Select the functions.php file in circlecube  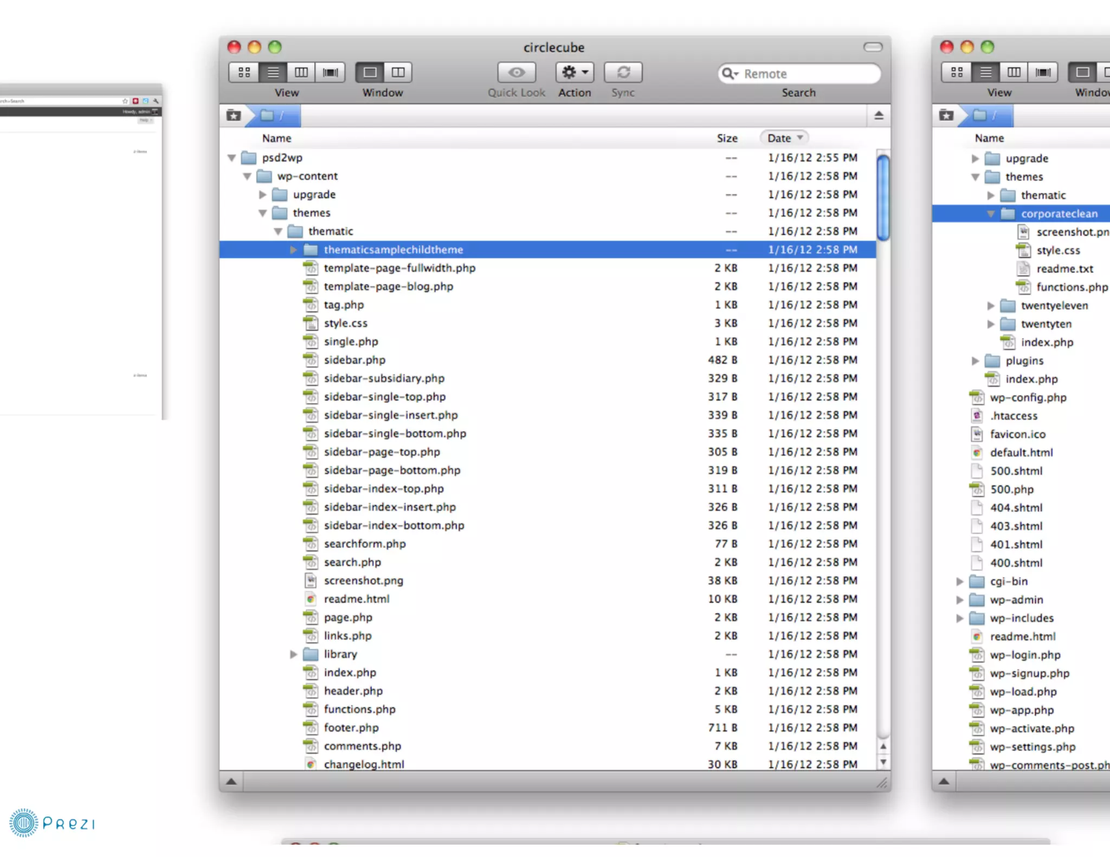coord(359,709)
